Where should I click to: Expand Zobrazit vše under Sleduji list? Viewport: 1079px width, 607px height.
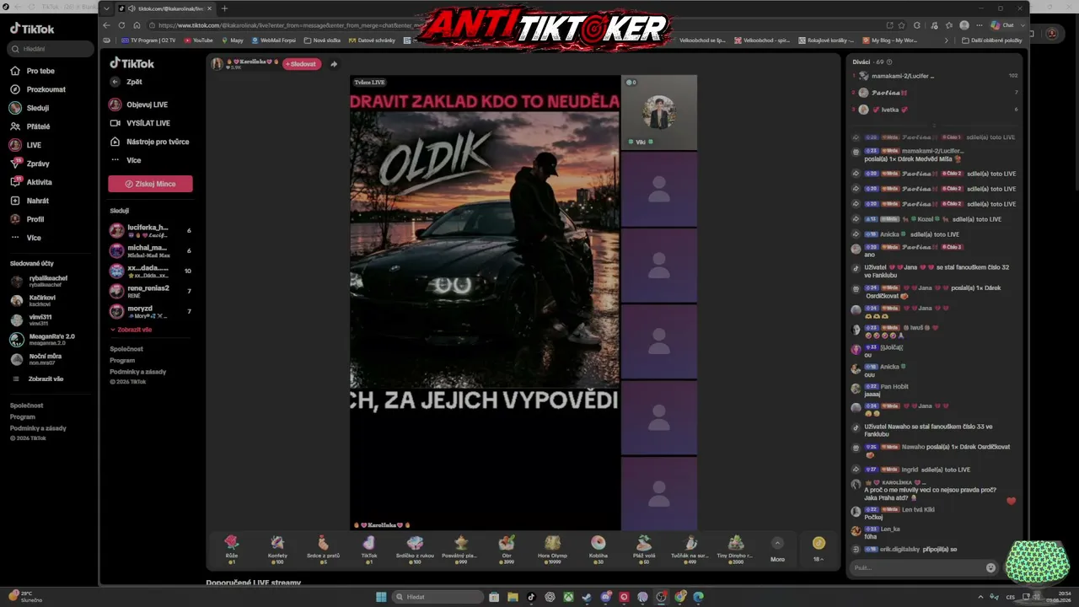tap(131, 330)
